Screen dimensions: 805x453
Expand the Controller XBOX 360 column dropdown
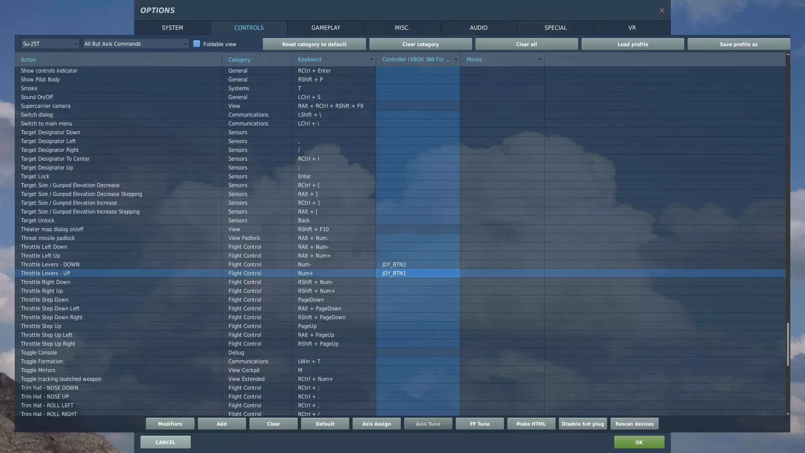pos(456,60)
